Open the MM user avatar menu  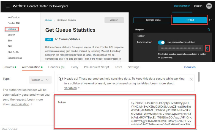(209, 6)
